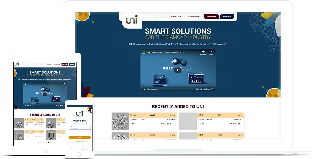Open the G VS1 diamond image placeholder on the laptop
319x159 pixels.
[188, 121]
